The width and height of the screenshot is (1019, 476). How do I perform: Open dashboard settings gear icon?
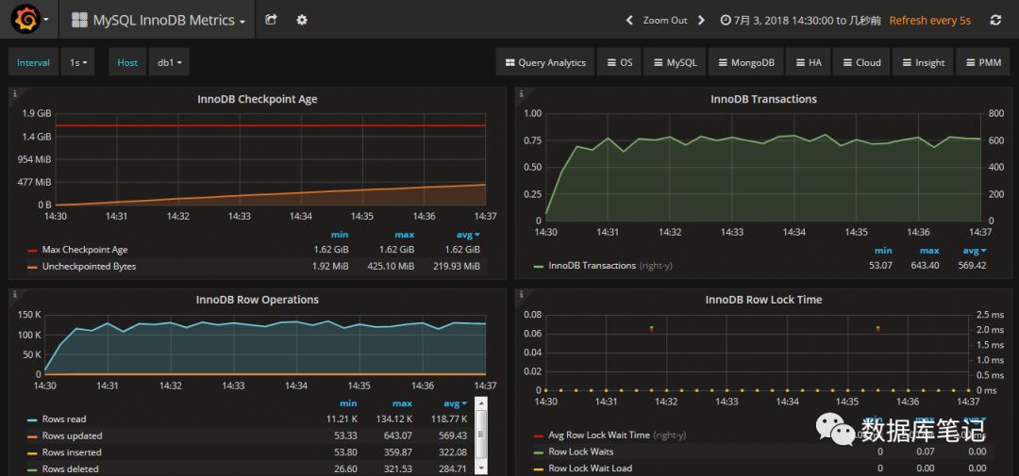(302, 20)
